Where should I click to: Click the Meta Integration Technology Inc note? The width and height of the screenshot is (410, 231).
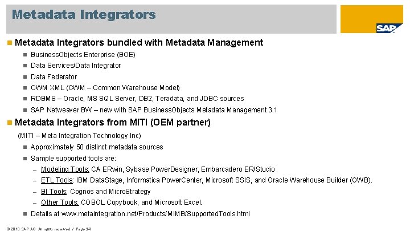tap(79, 136)
